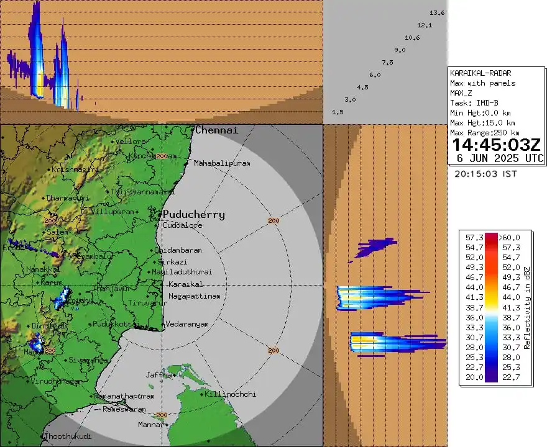Click the '6 JUN 2025 UTC' date
The height and width of the screenshot is (447, 547).
tap(500, 158)
